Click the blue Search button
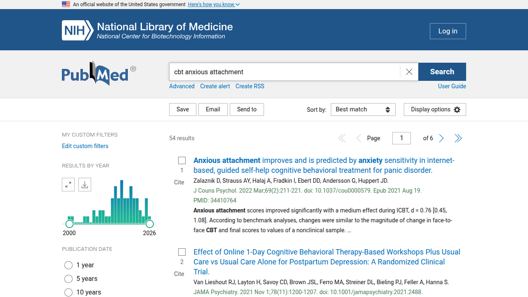Screen dimensions: 528x297 pos(442,72)
